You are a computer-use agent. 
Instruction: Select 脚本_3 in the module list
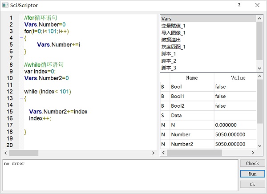[208, 68]
